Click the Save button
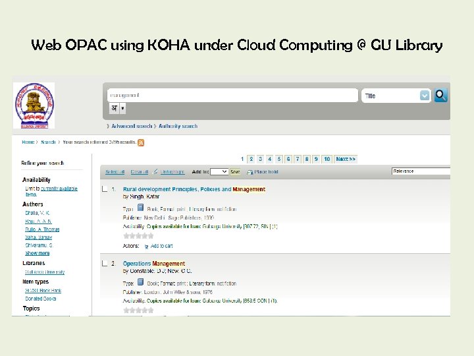 tap(235, 171)
